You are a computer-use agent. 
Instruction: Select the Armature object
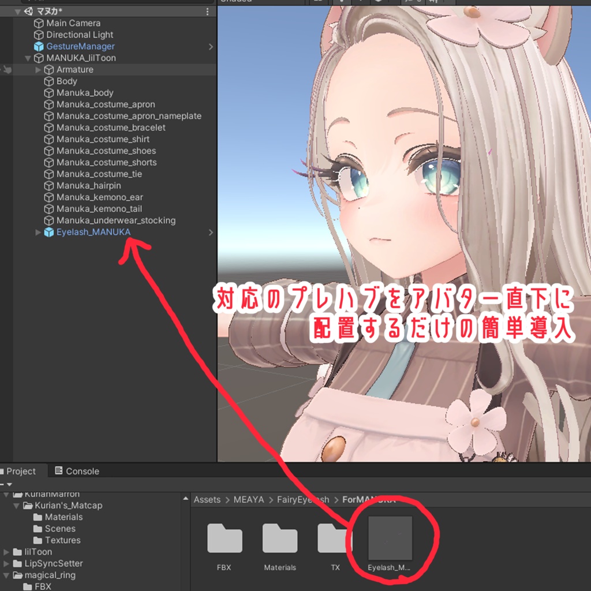(x=74, y=70)
